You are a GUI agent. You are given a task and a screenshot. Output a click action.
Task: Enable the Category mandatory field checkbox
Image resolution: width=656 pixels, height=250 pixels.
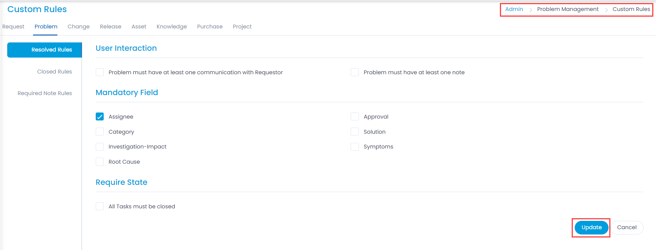[x=100, y=131]
